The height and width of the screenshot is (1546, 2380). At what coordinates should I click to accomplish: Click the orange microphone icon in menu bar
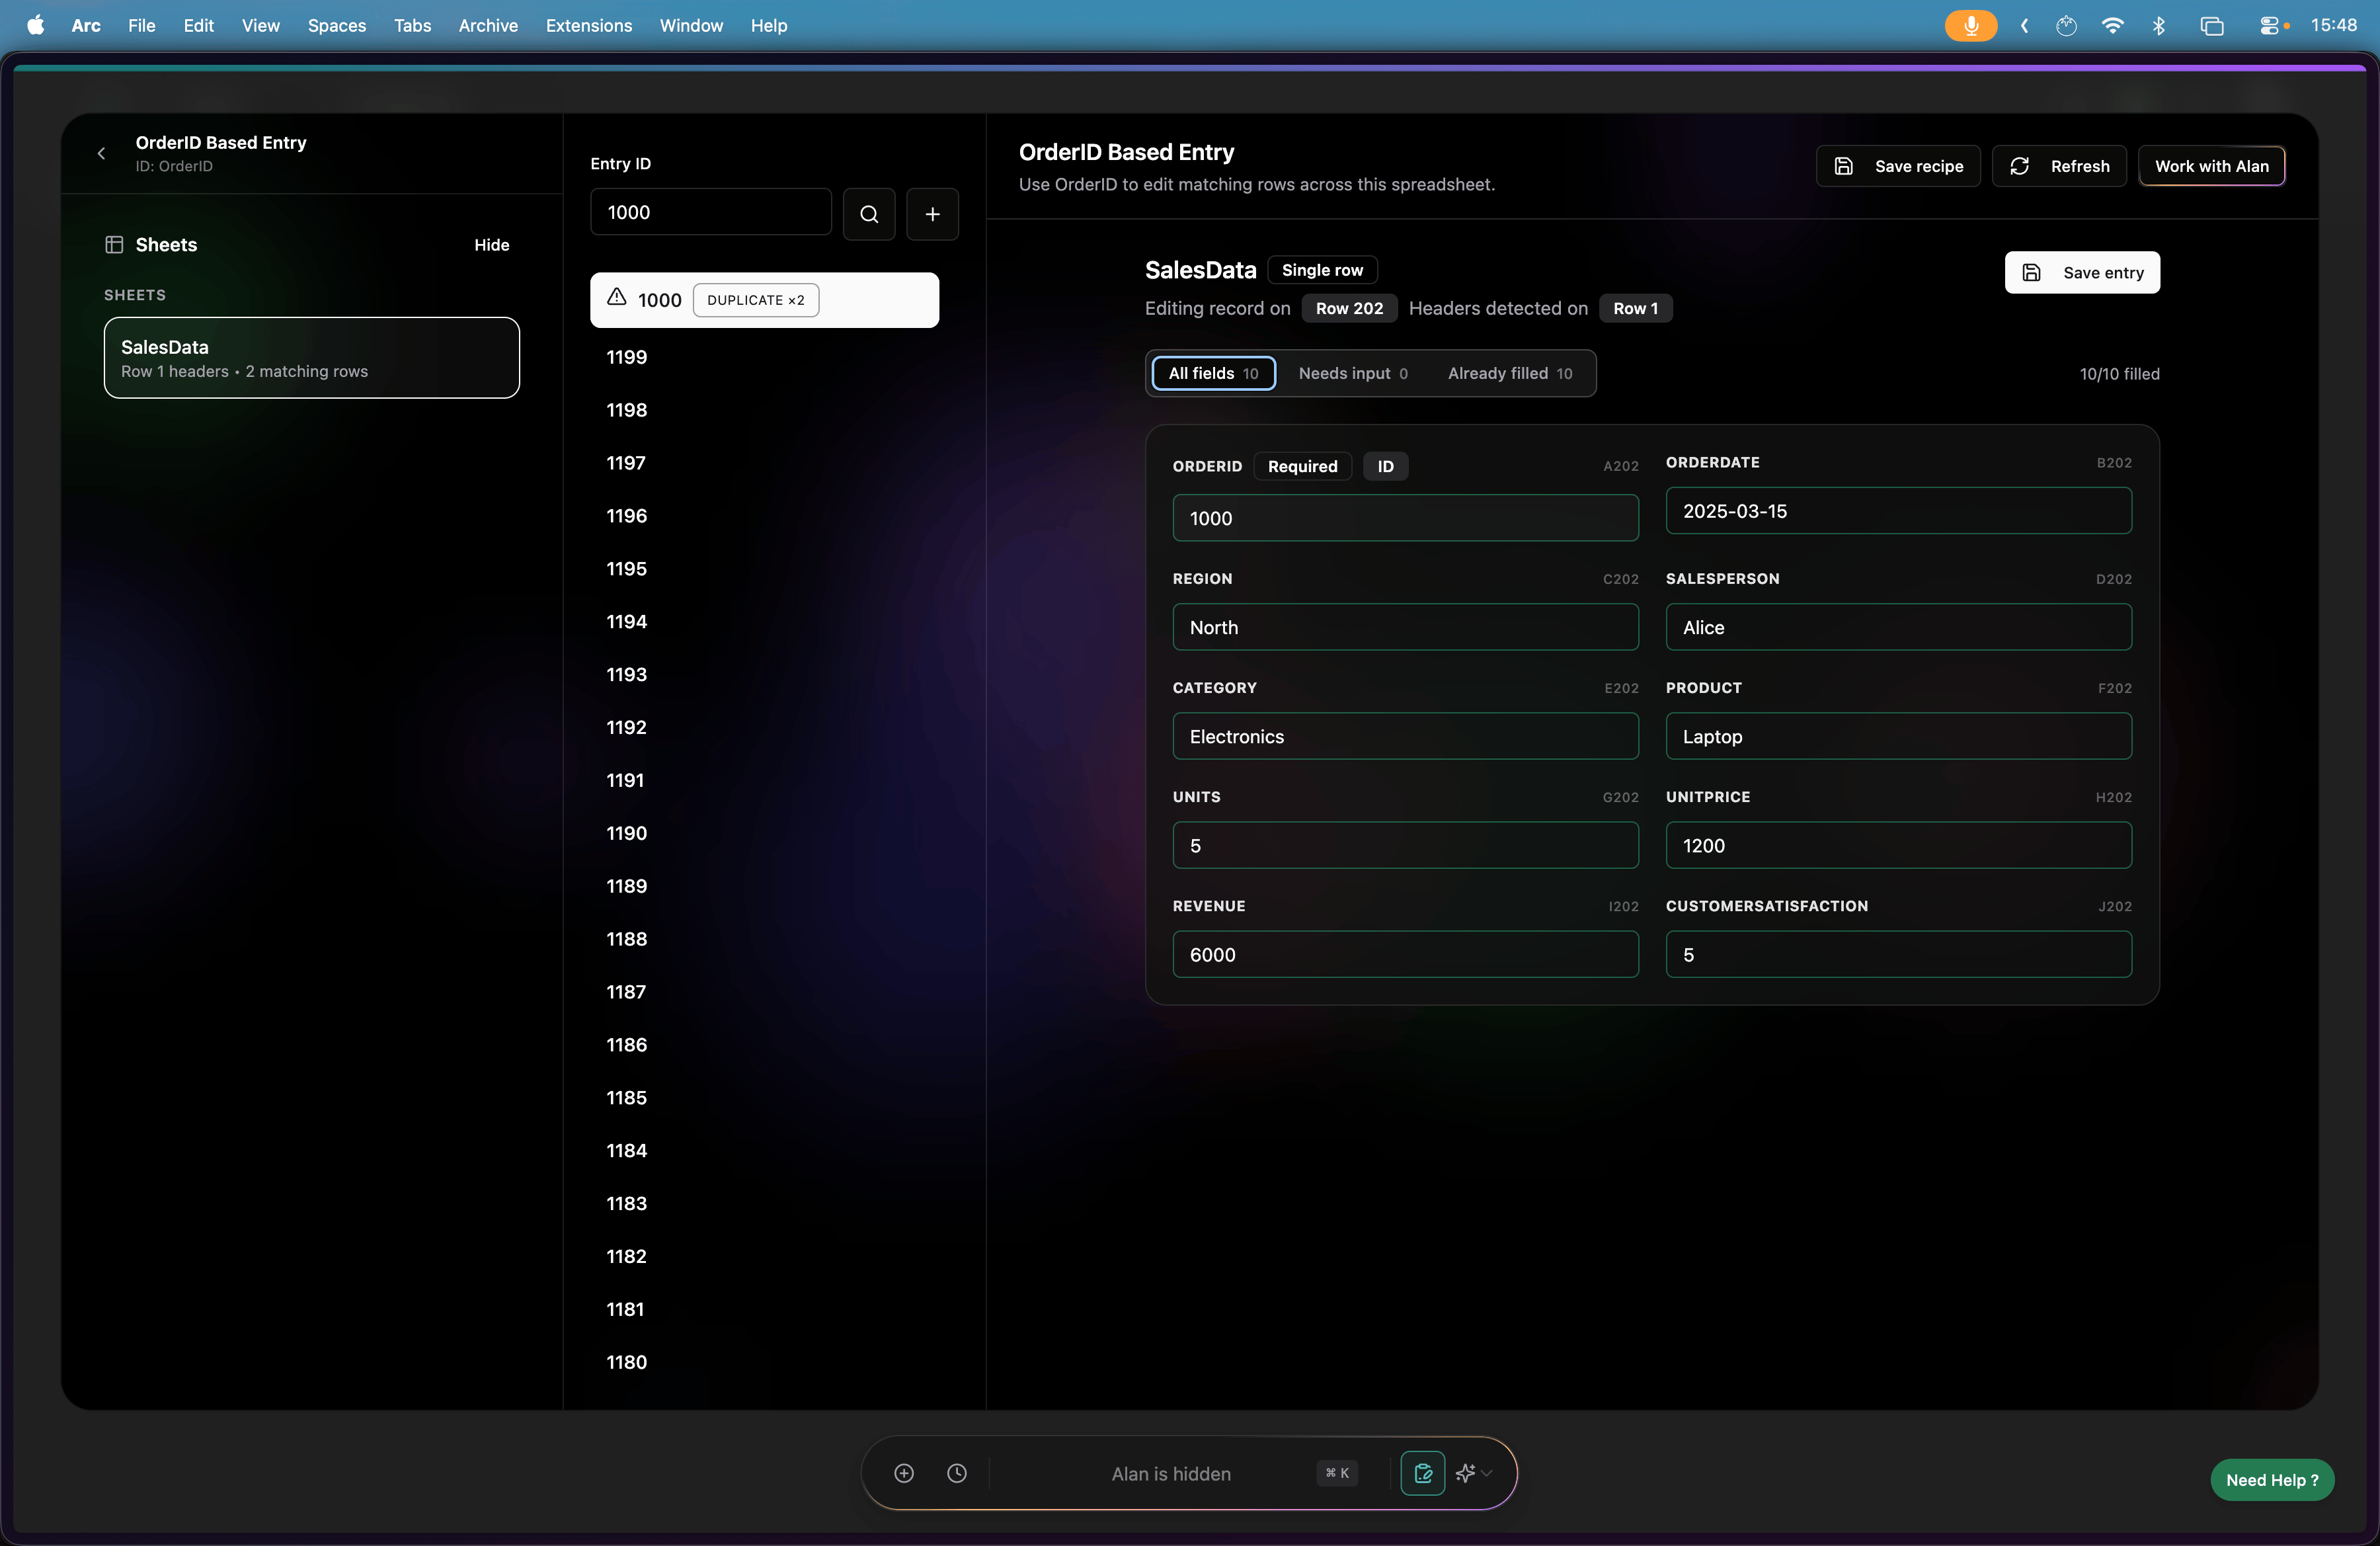pos(1970,26)
